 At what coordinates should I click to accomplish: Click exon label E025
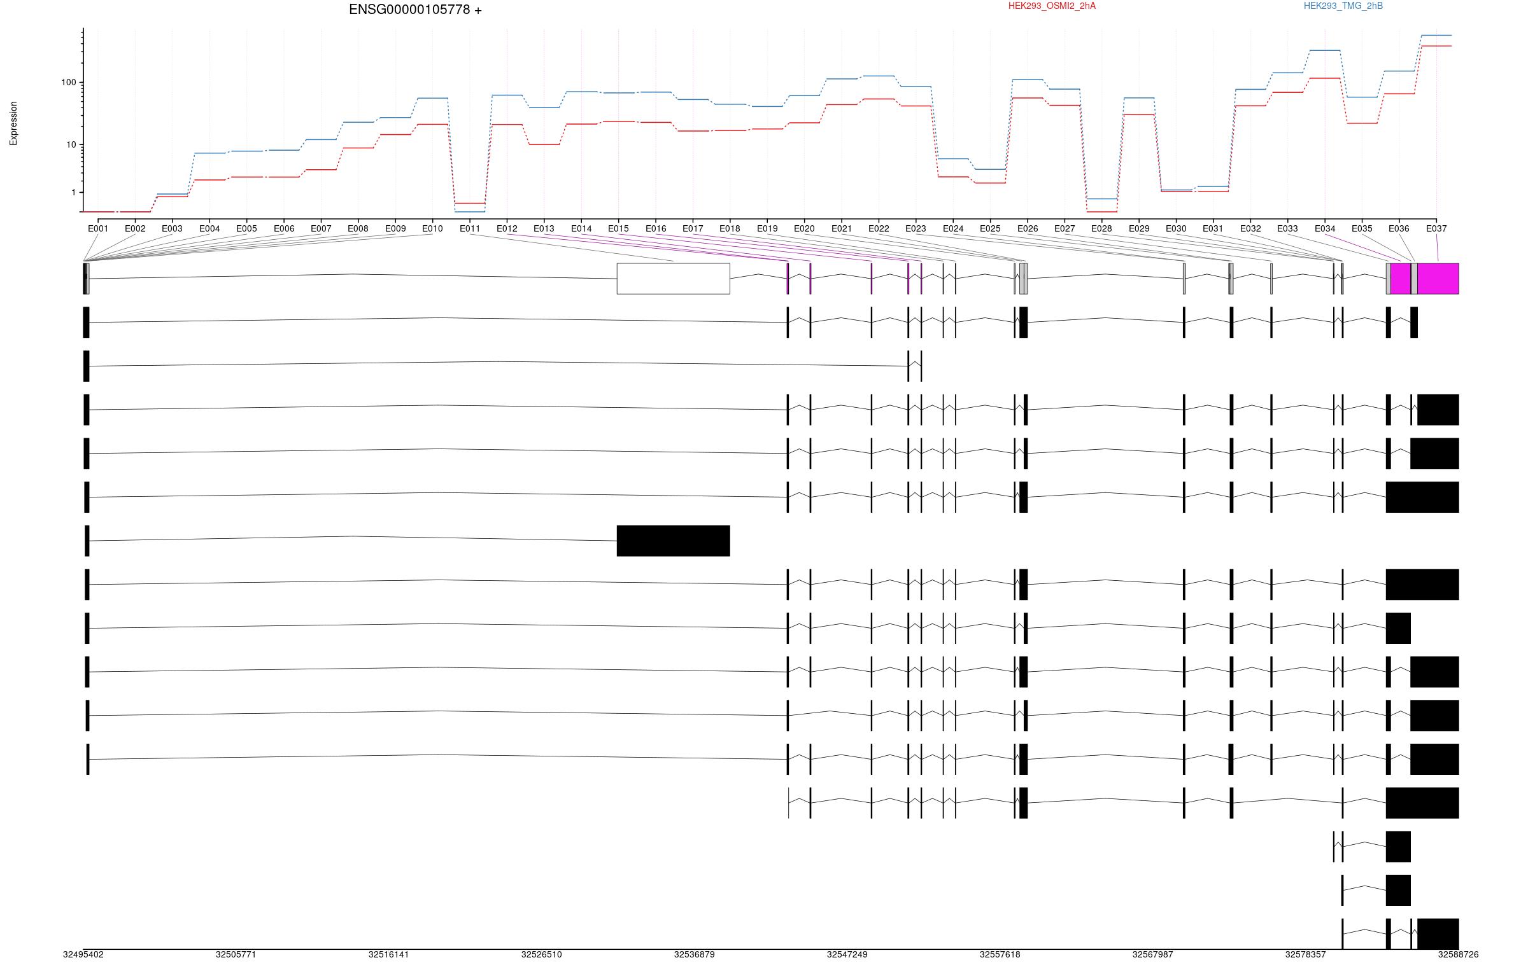(990, 228)
